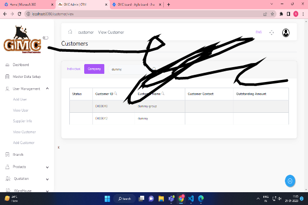Bookmark this page with the star icon
Image resolution: width=308 pixels, height=205 pixels.
(273, 14)
